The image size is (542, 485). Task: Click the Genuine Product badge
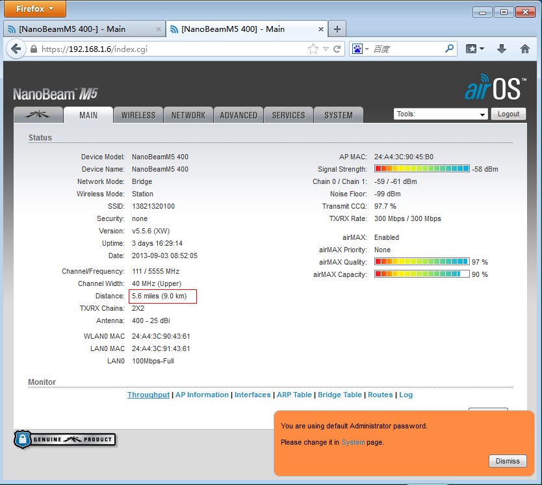tap(64, 439)
